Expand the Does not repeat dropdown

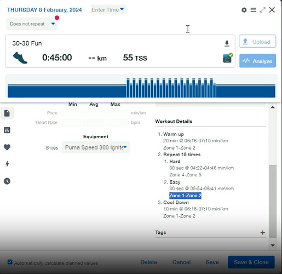32,24
